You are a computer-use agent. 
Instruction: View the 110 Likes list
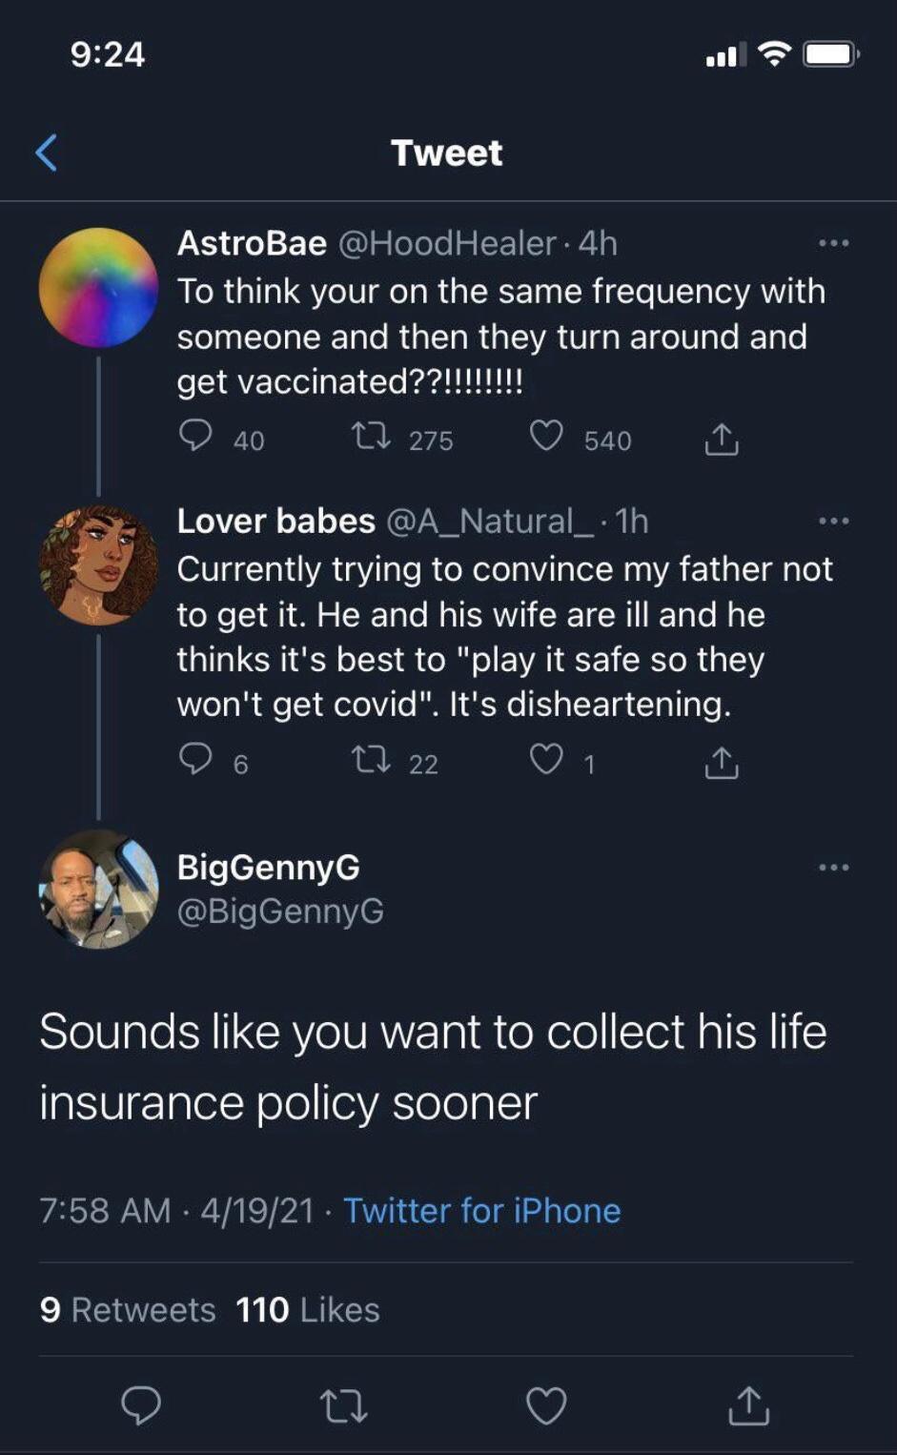308,1310
